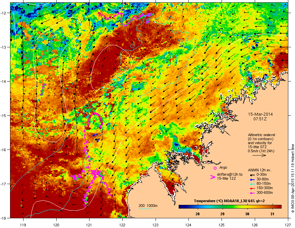Click the magenta Argo circle legend marker
This screenshot has width=295, height=228.
(215, 168)
